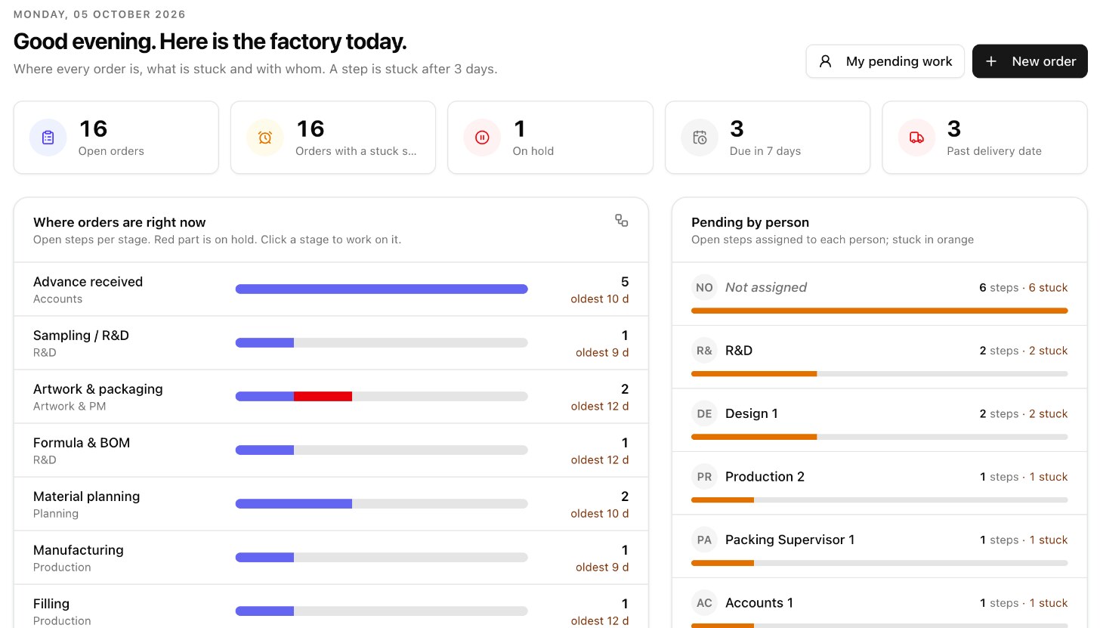Select the Production 2 person name
This screenshot has width=1100, height=628.
[765, 477]
